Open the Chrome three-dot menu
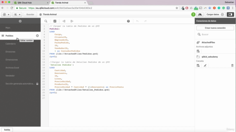 [x=233, y=8]
